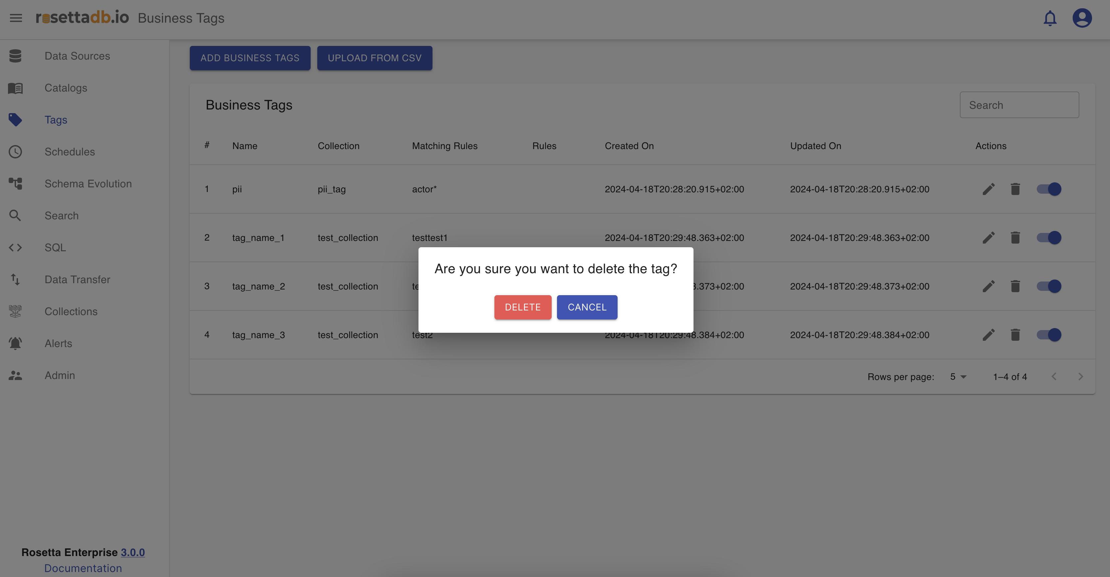The width and height of the screenshot is (1110, 577).
Task: Navigate to Data Transfer menu item
Action: (78, 280)
